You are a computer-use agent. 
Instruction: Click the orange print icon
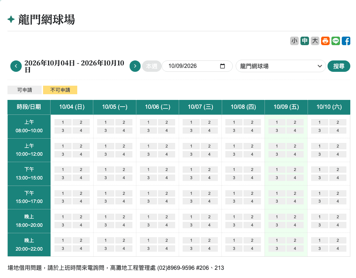[325, 41]
